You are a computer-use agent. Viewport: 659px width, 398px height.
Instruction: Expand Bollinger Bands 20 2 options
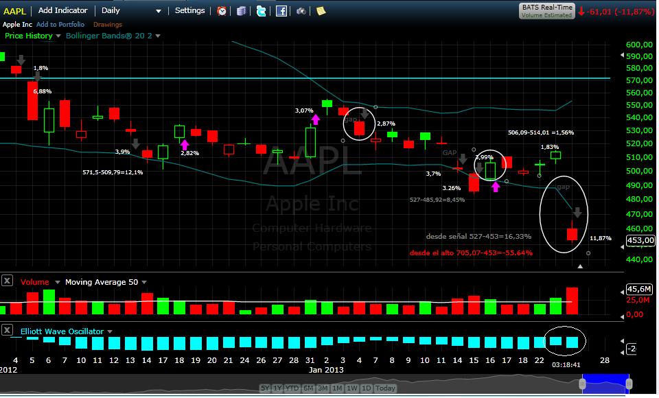[158, 36]
